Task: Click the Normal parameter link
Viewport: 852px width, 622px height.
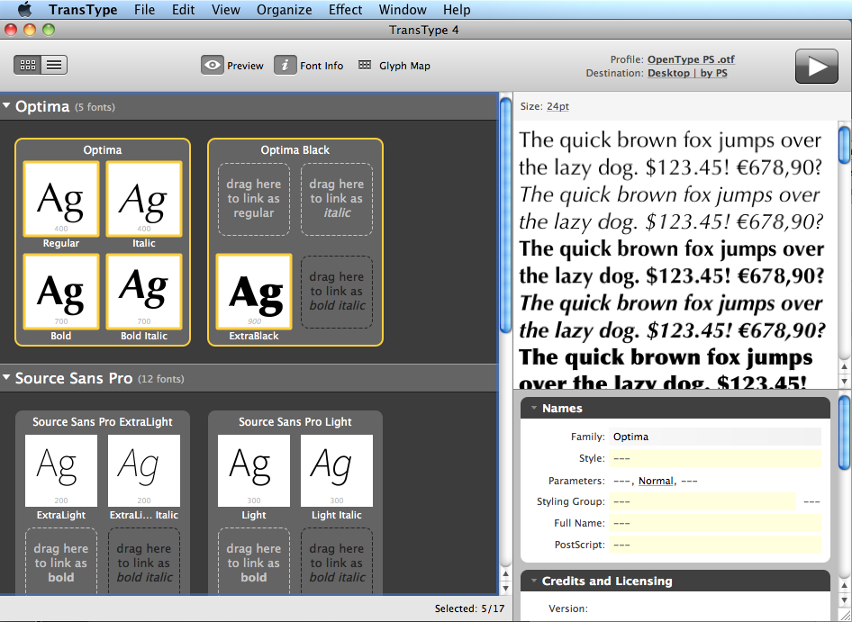Action: (656, 481)
